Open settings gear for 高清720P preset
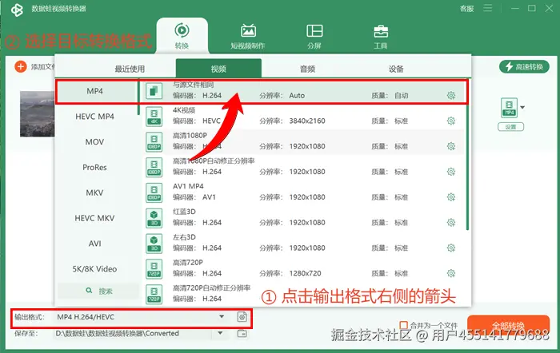Image resolution: width=560 pixels, height=353 pixels. coord(451,273)
